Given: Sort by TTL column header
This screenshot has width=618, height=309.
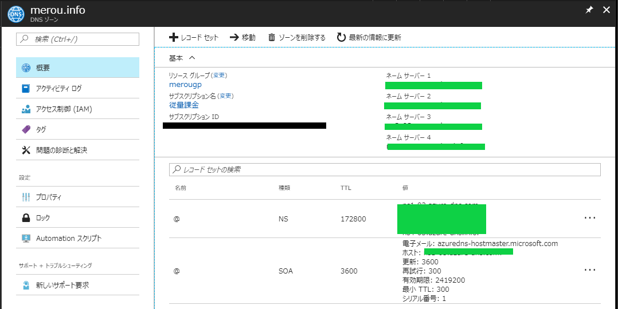Looking at the screenshot, I should (346, 188).
